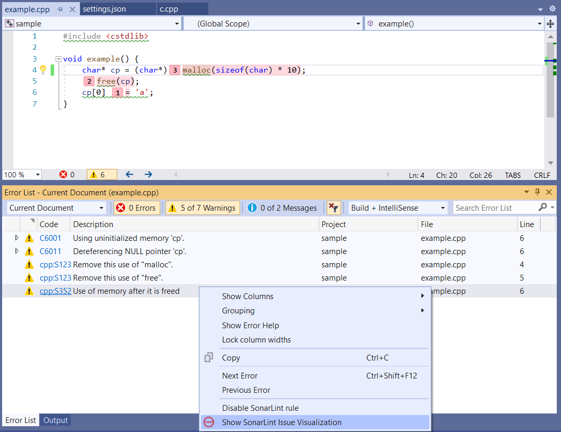The width and height of the screenshot is (561, 432).
Task: Close the example.cpp tab
Action: pos(72,10)
